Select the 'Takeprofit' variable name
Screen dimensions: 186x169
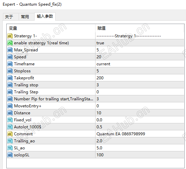point(24,78)
